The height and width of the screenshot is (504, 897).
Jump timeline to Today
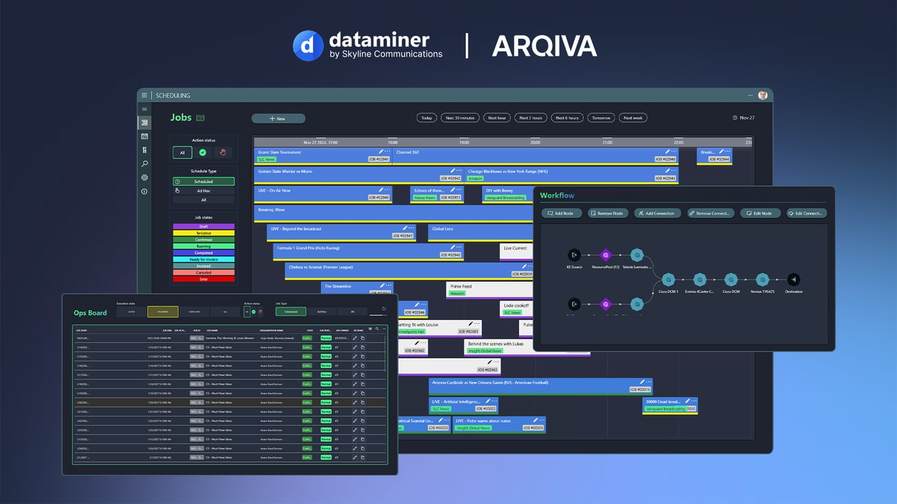(x=427, y=118)
